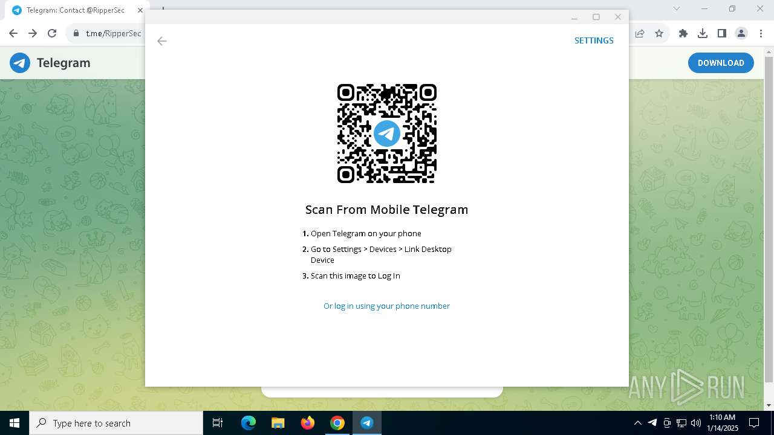Image resolution: width=774 pixels, height=435 pixels.
Task: Open Task View on taskbar
Action: 218,423
